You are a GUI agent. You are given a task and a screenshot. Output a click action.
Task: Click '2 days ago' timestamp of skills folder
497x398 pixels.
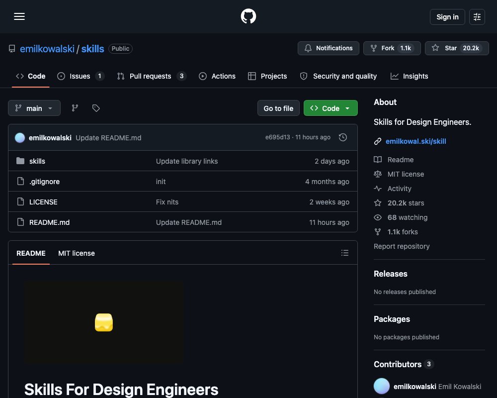click(332, 161)
